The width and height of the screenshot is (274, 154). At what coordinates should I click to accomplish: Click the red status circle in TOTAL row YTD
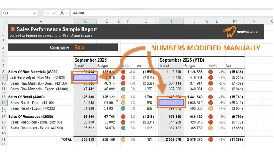[211, 139]
